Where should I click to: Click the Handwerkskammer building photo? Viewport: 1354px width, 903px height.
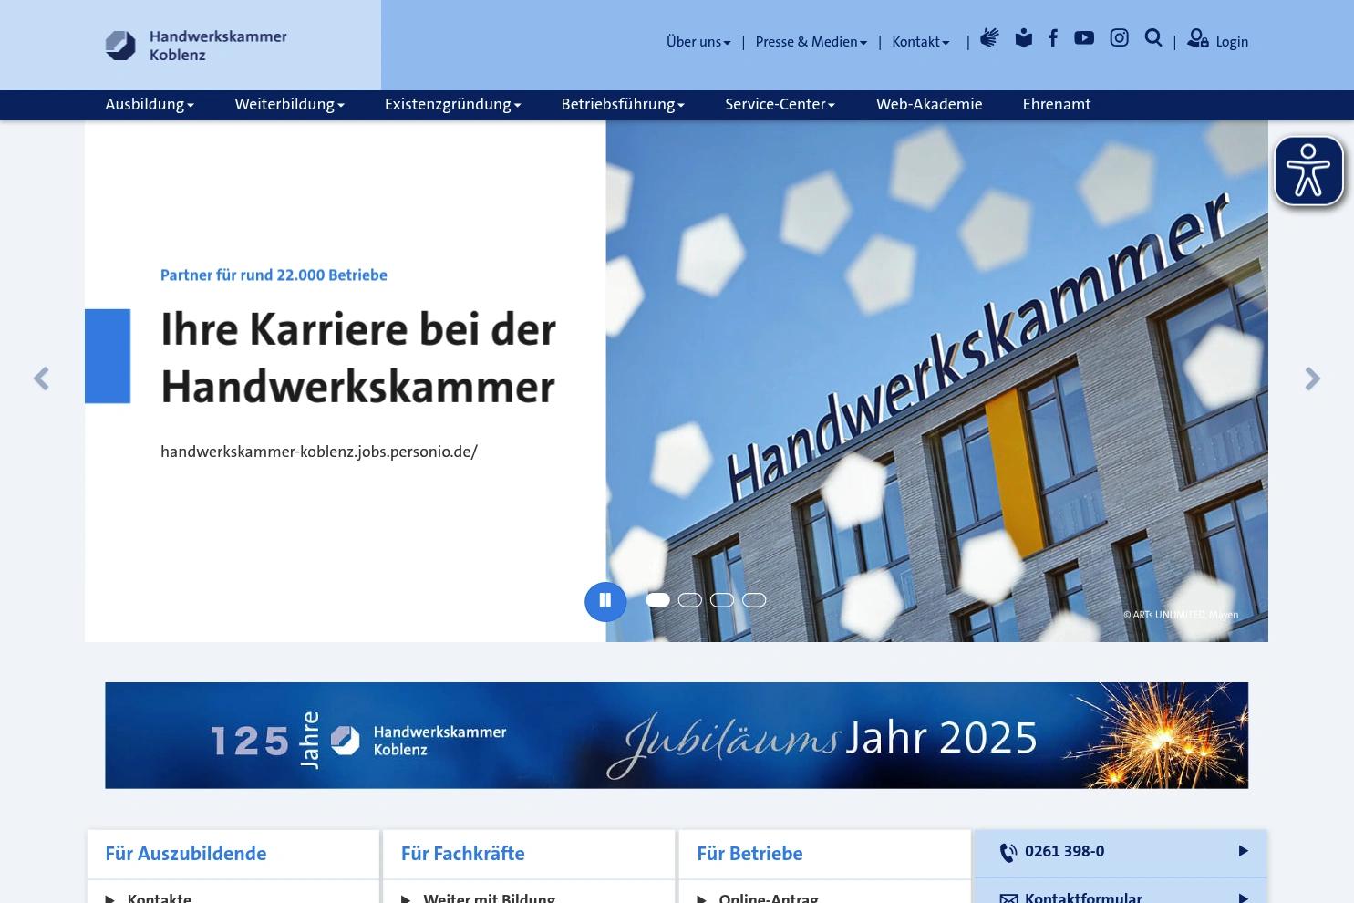(936, 381)
